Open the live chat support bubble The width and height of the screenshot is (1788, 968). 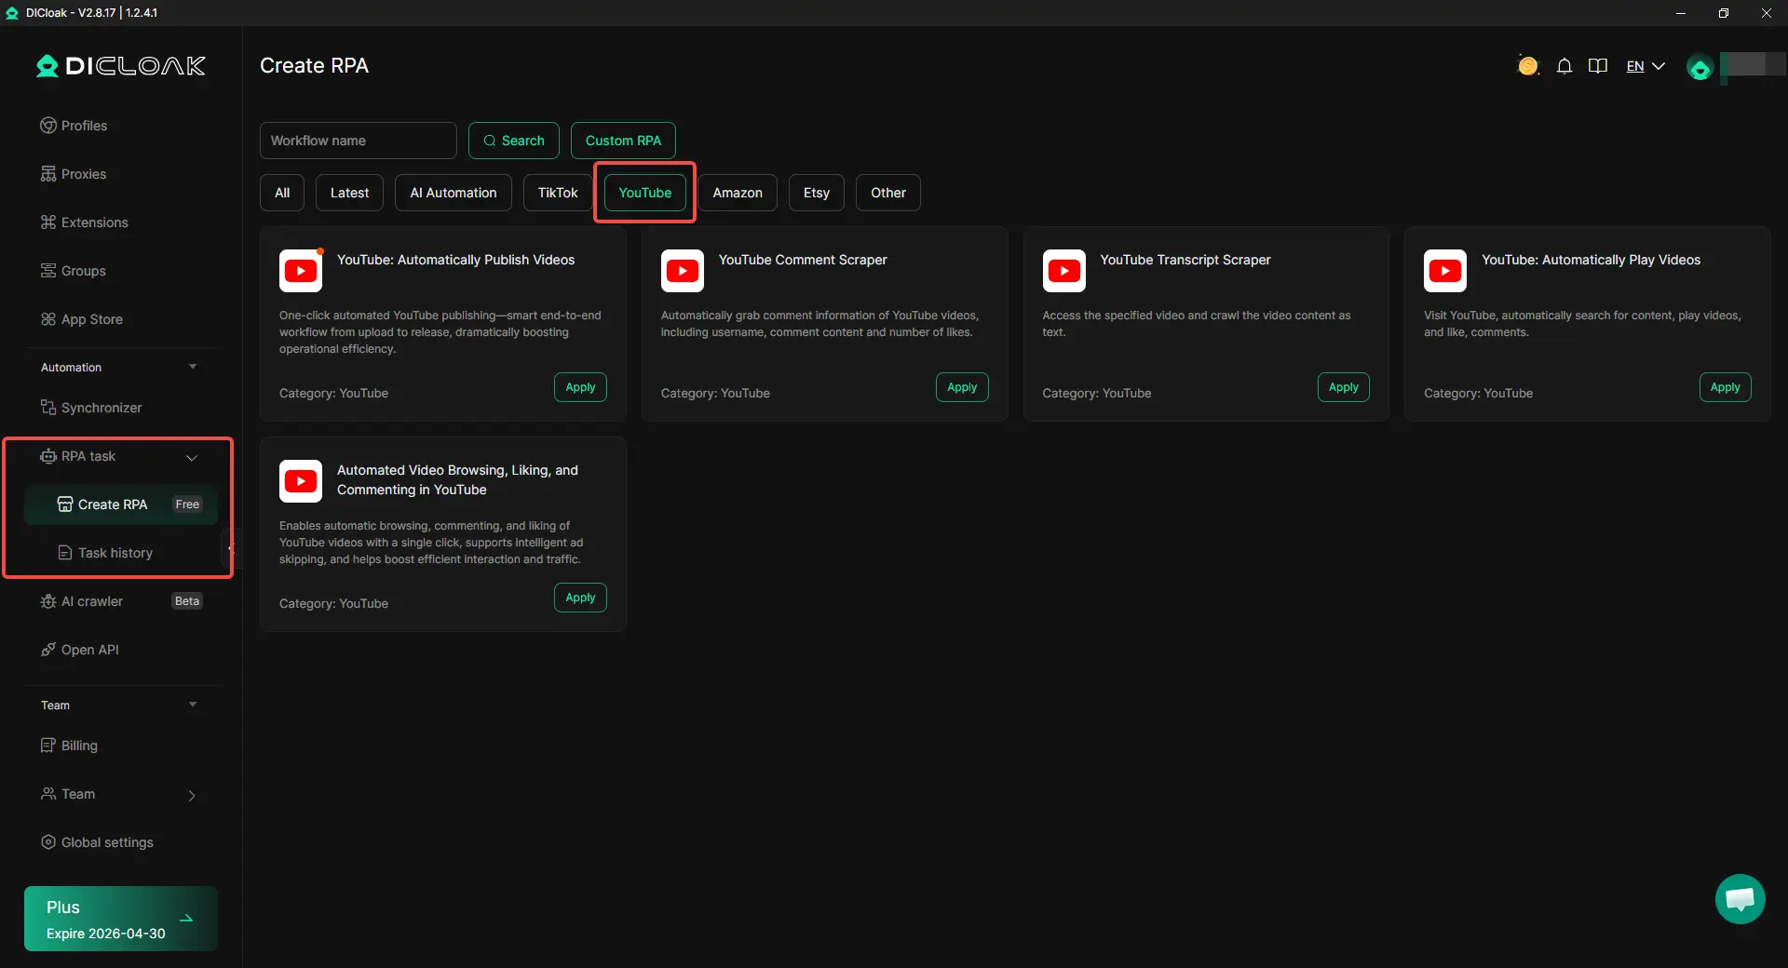(x=1740, y=899)
